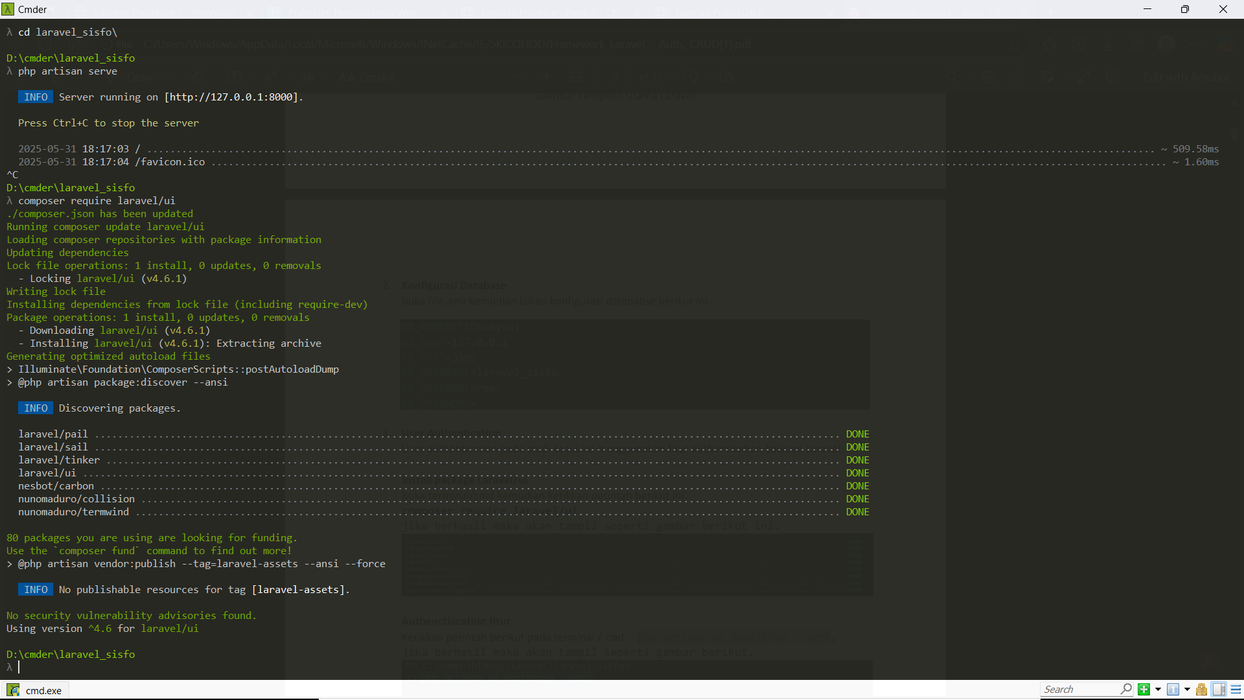Click the 'composer require laravel/ui' command line
The image size is (1244, 700).
tap(97, 201)
